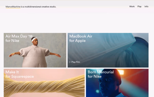The width and height of the screenshot is (154, 97).
Task: Open the MacBook Air for Apple project
Action: pyautogui.click(x=108, y=50)
